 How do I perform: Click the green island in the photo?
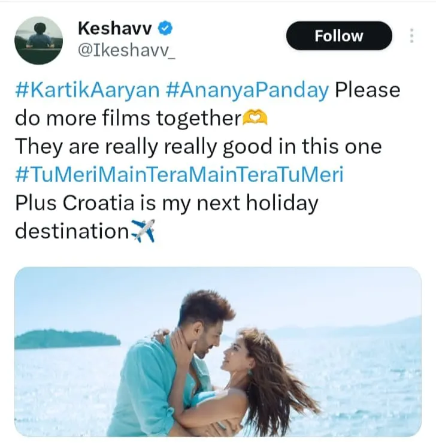tap(67, 339)
